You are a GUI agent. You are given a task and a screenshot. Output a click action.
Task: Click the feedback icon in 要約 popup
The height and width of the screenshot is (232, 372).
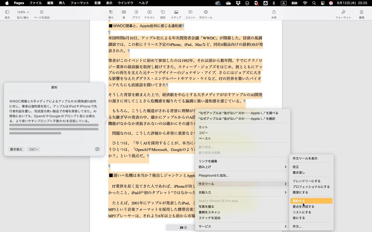pyautogui.click(x=97, y=149)
